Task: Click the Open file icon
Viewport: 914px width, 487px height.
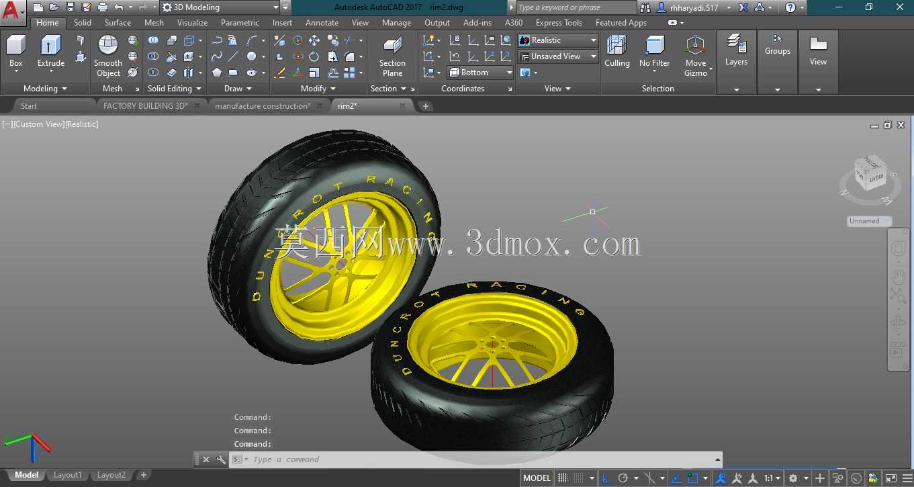Action: pos(54,7)
